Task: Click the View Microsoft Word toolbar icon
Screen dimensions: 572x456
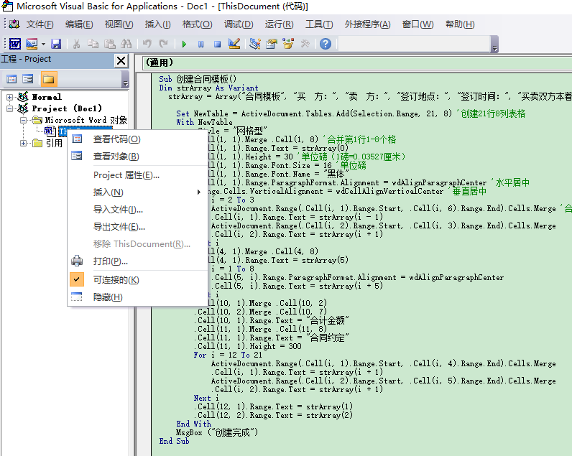Action: coord(14,44)
